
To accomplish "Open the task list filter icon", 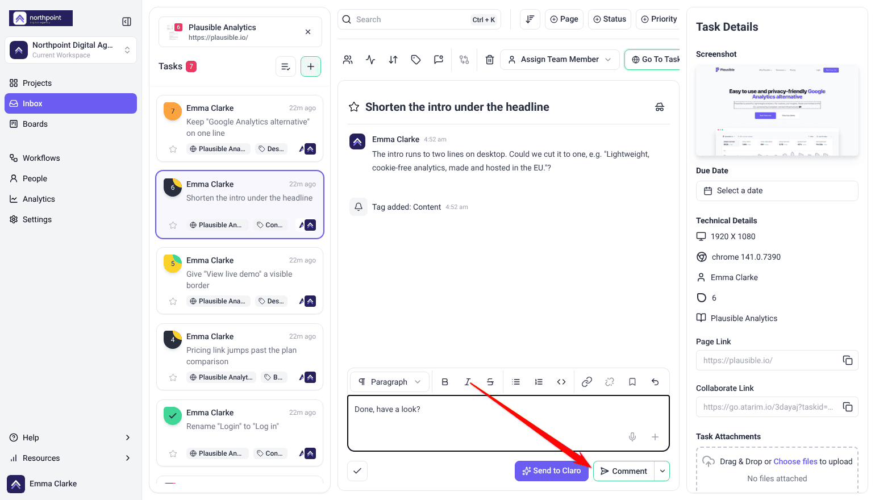I will click(x=286, y=66).
